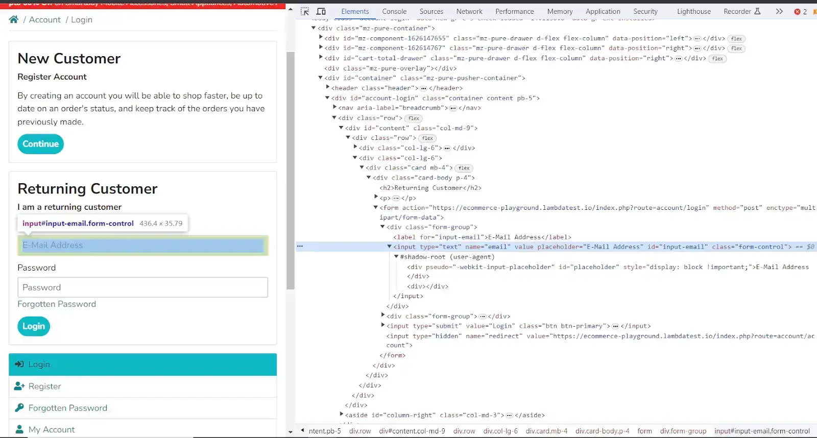This screenshot has height=438, width=817.
Task: Select the mz-pure-overlay div line
Action: (x=391, y=68)
